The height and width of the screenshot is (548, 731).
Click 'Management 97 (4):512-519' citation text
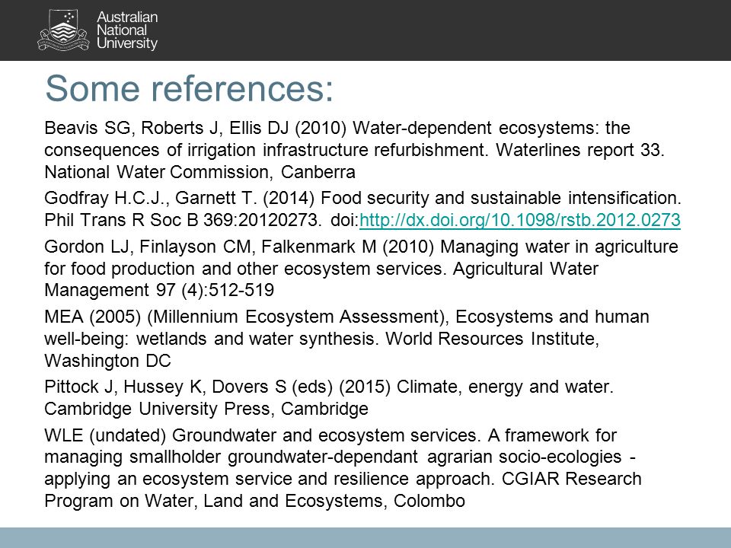pyautogui.click(x=159, y=290)
